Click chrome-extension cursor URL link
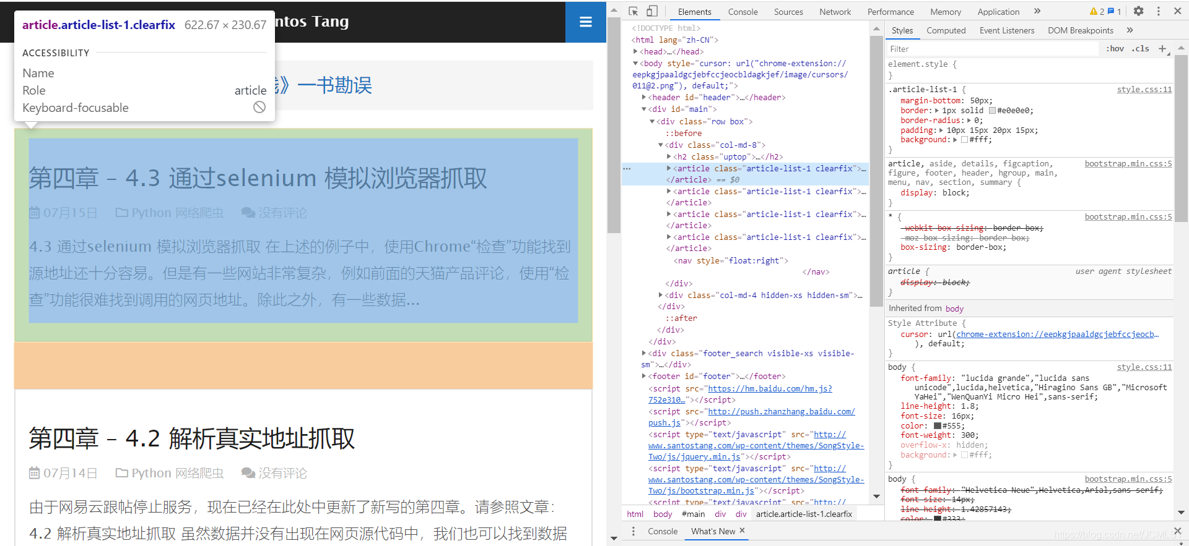Image resolution: width=1189 pixels, height=546 pixels. [1057, 334]
